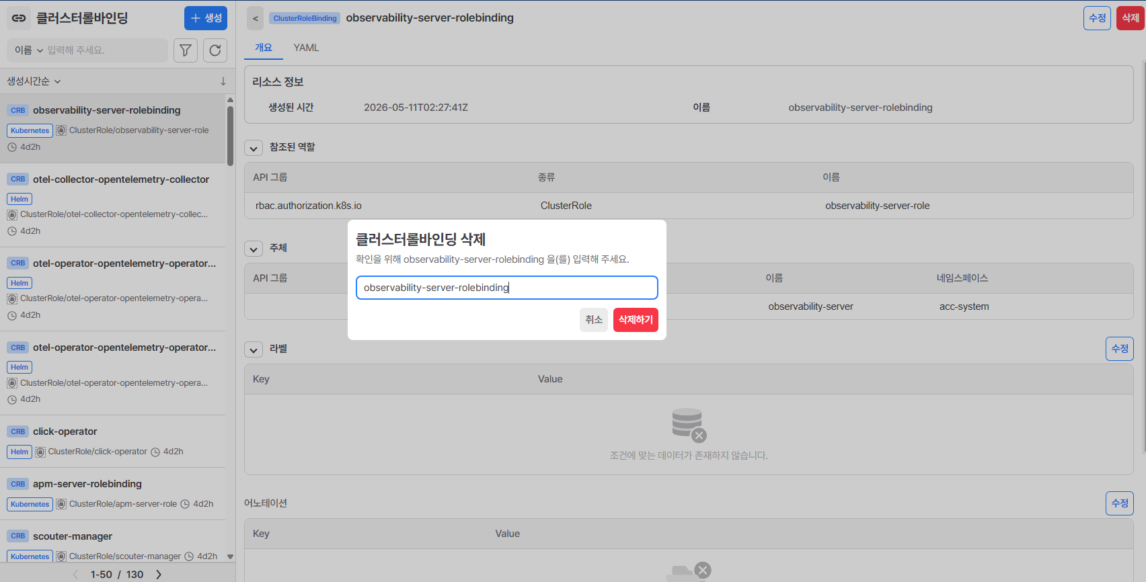Click the ClusterRoleBinding badge in the header
Image resolution: width=1146 pixels, height=582 pixels.
[305, 18]
